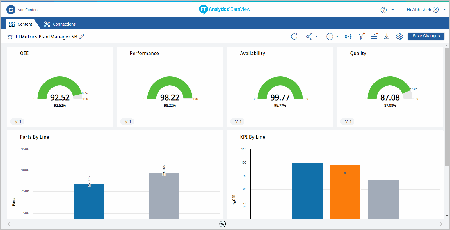Image resolution: width=450 pixels, height=230 pixels.
Task: Click the filter badge on OEE card
Action: coord(17,122)
